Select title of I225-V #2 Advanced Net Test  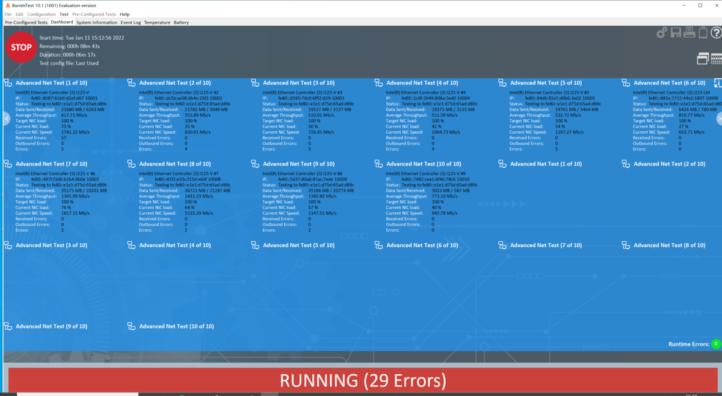pyautogui.click(x=175, y=83)
